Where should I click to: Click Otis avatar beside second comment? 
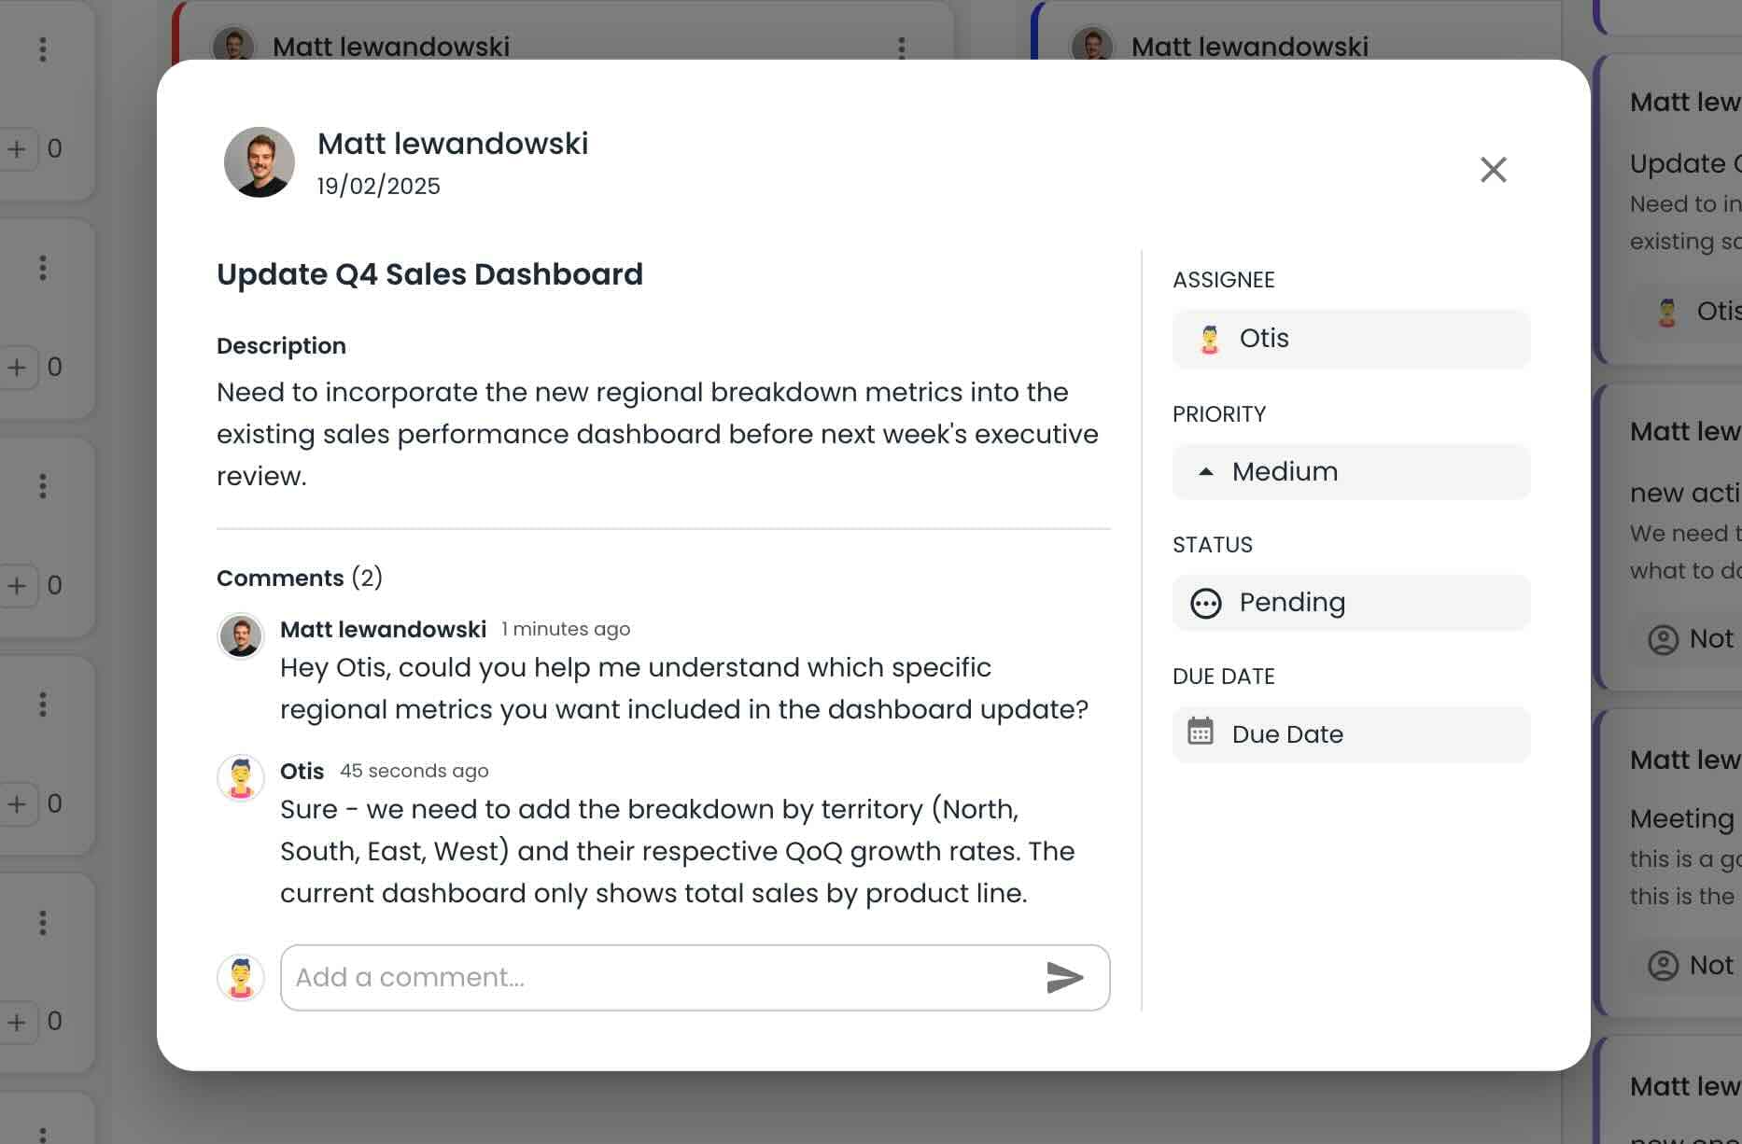point(241,778)
